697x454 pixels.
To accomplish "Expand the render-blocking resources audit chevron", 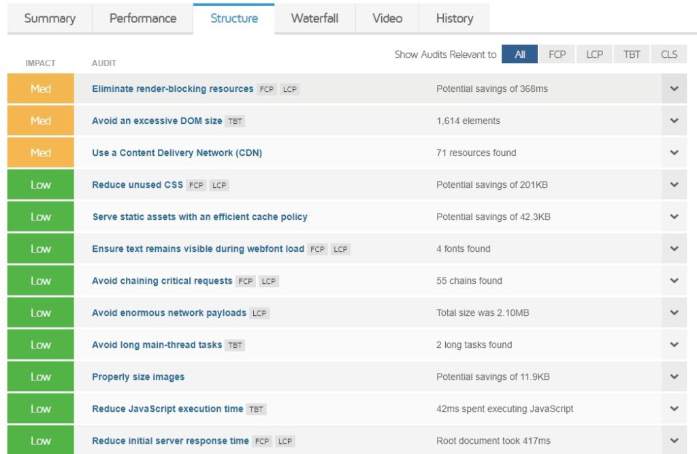I will coord(675,88).
